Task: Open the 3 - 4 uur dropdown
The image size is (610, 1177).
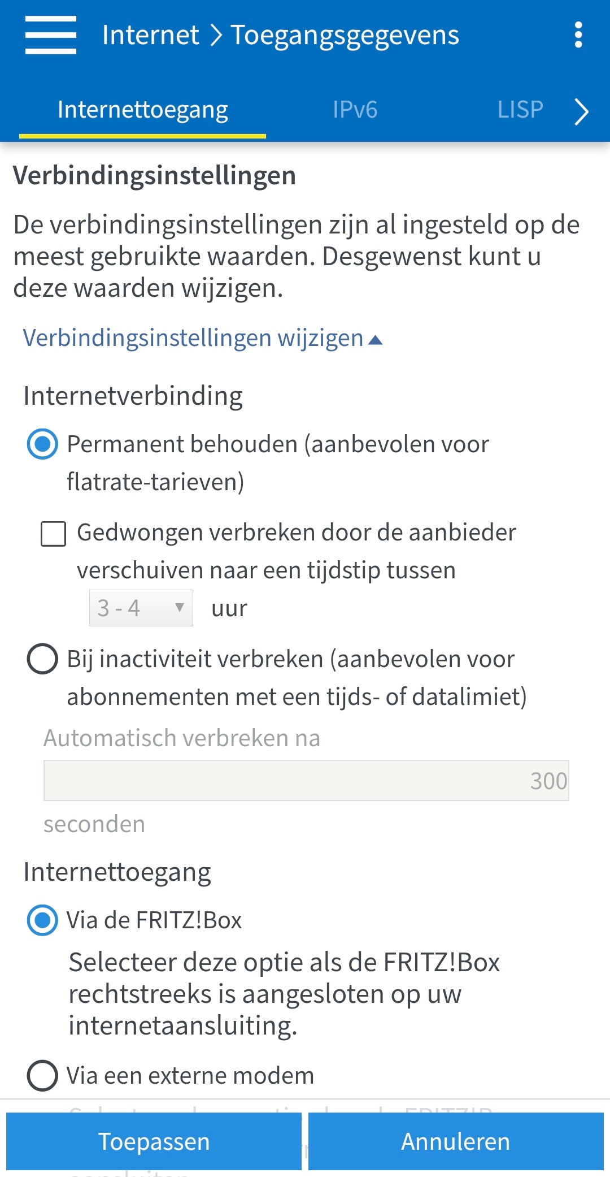Action: point(141,608)
